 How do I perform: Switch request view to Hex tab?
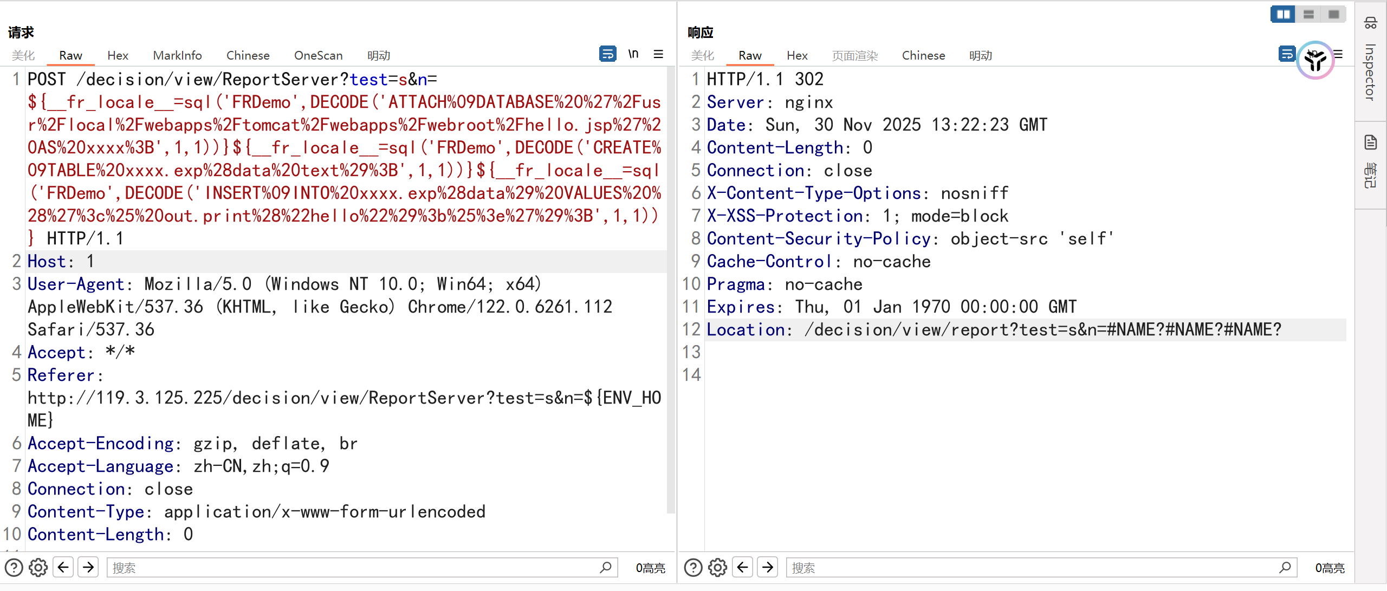[118, 55]
